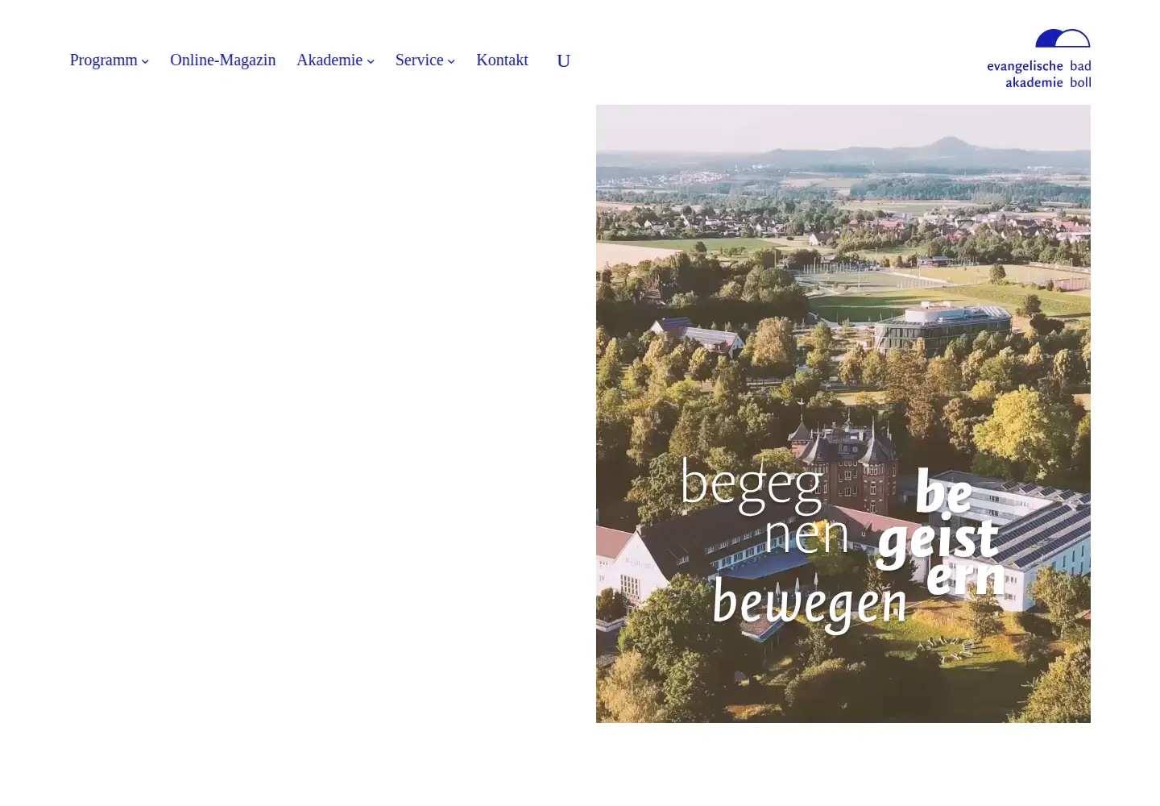Viewport: 1160px width, 806px height.
Task: Open the Akademie menu
Action: 329,60
